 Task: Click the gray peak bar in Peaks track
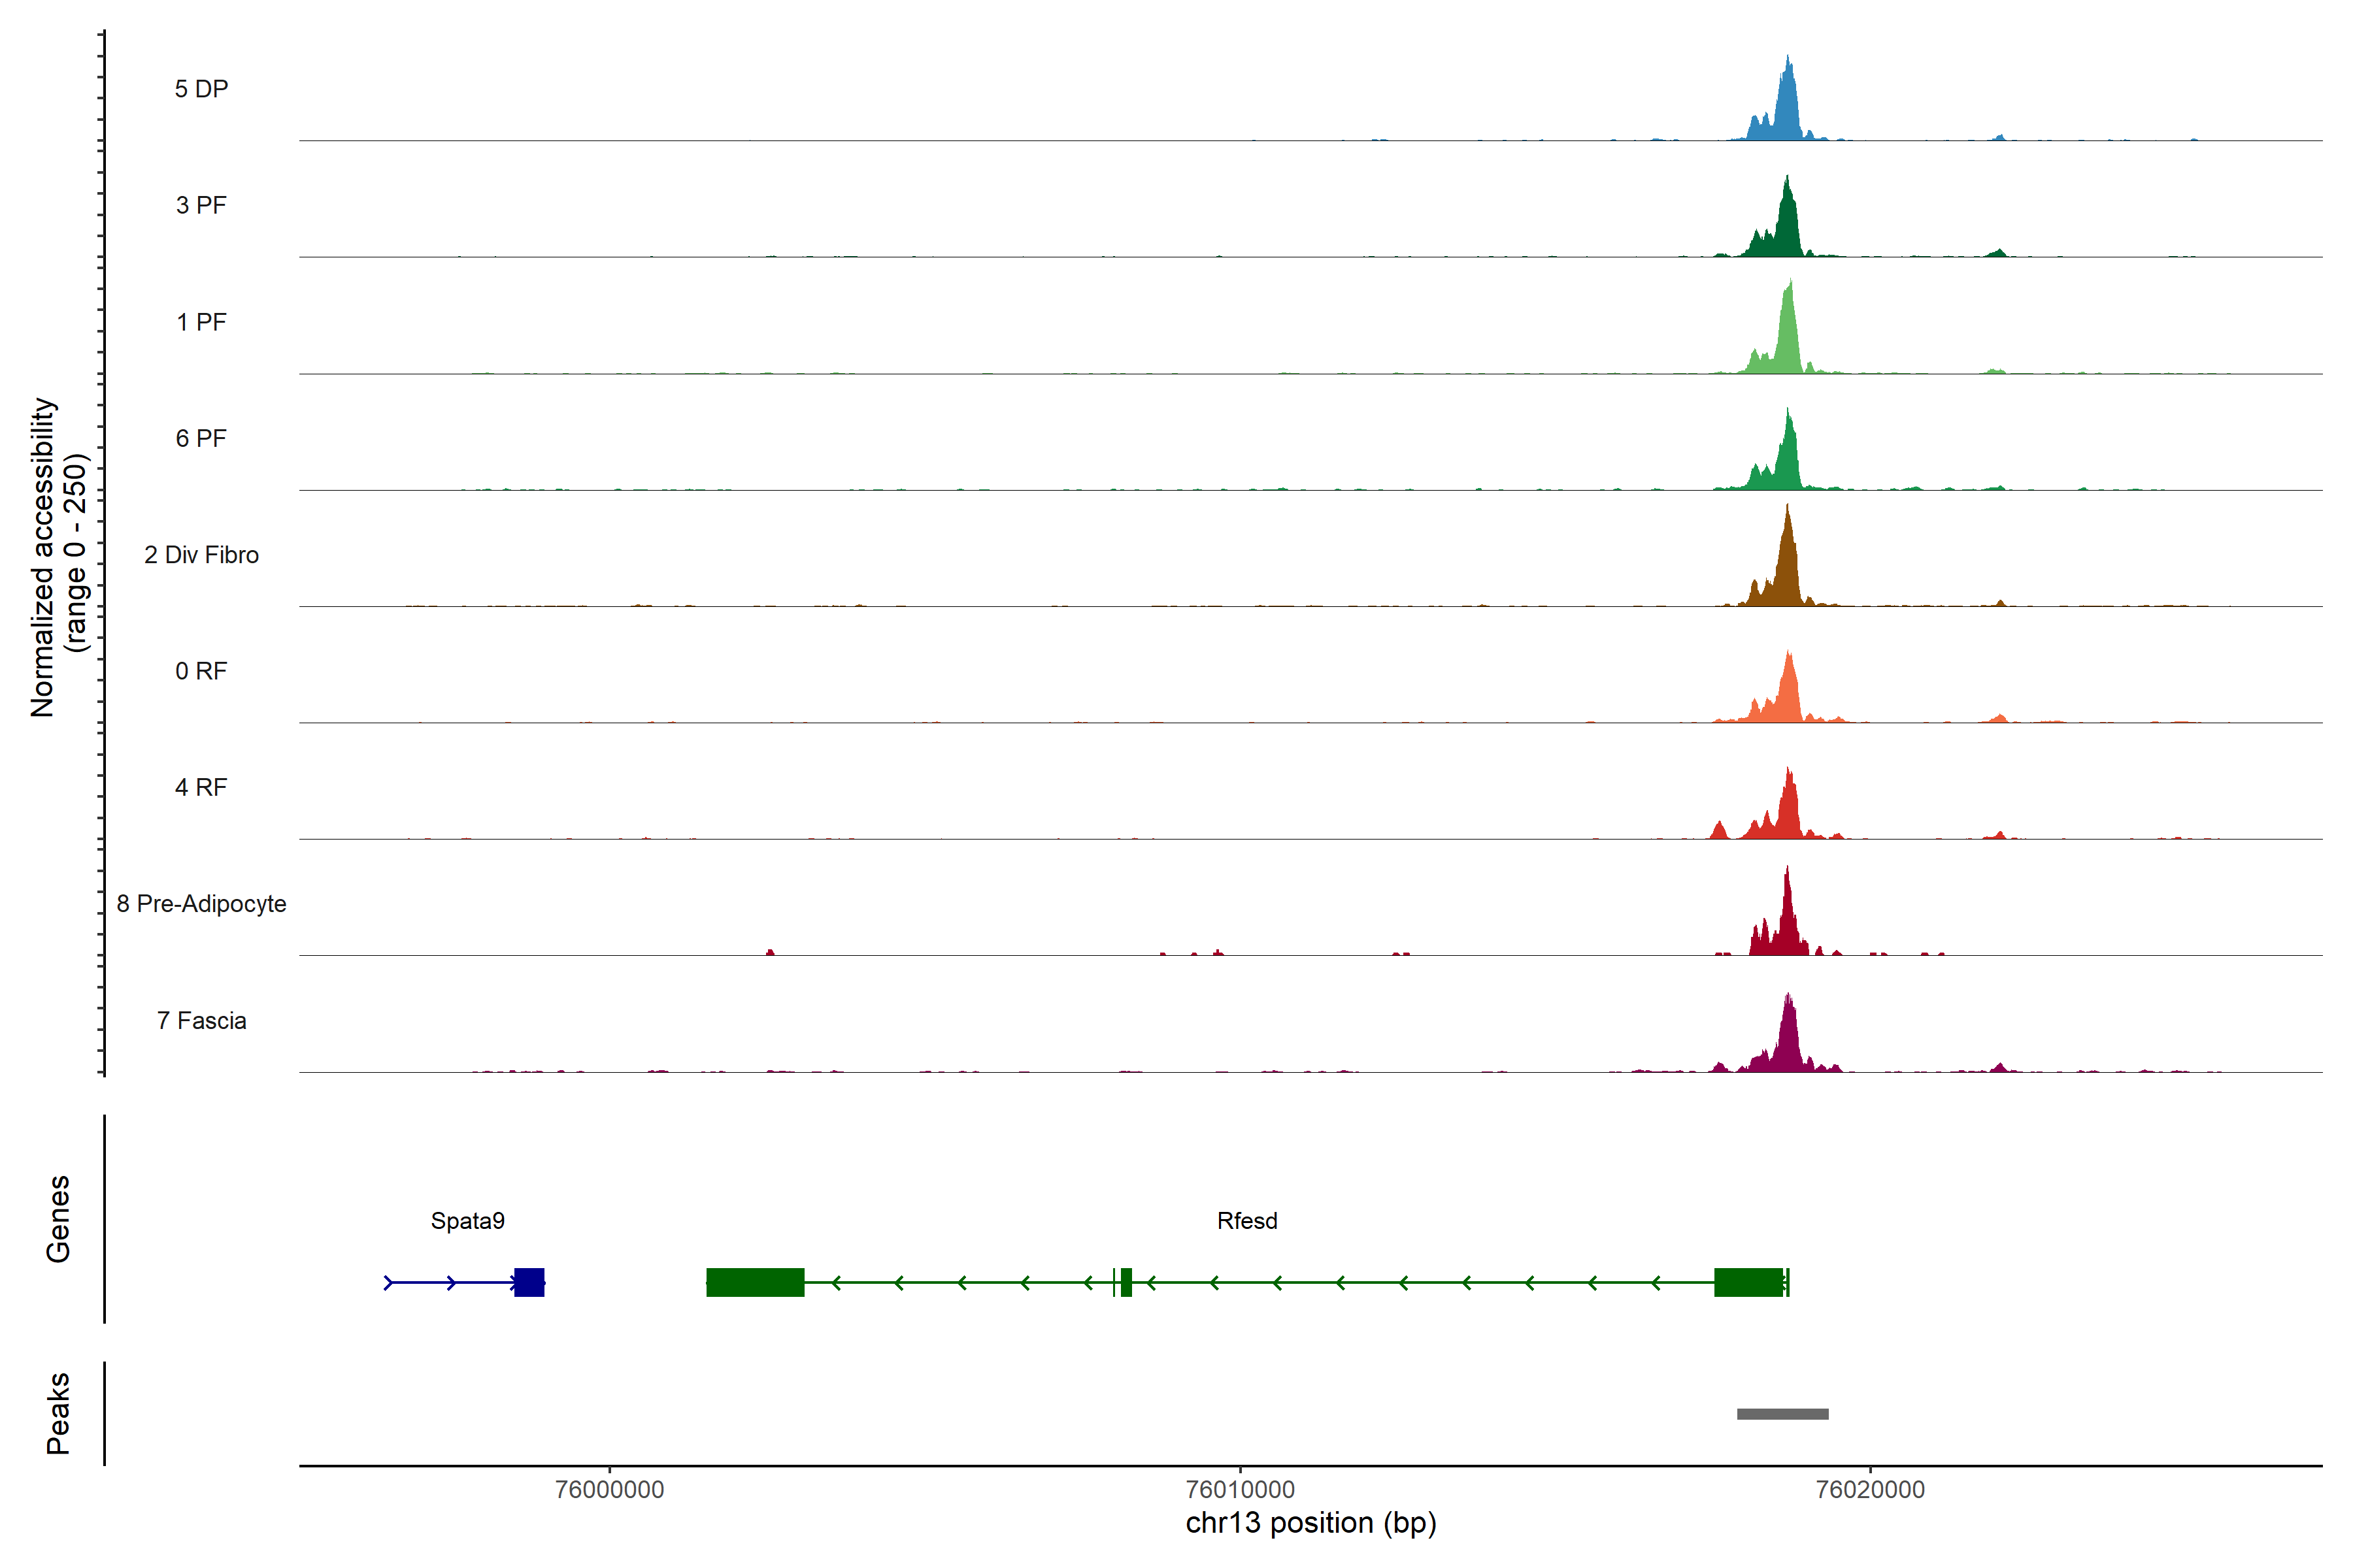click(1783, 1414)
